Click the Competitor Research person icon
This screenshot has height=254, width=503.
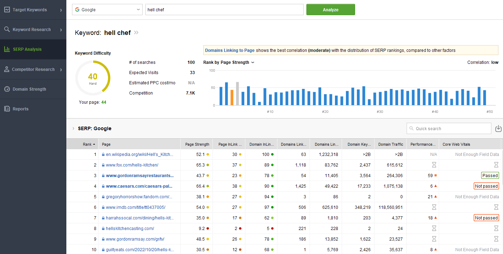pyautogui.click(x=7, y=69)
